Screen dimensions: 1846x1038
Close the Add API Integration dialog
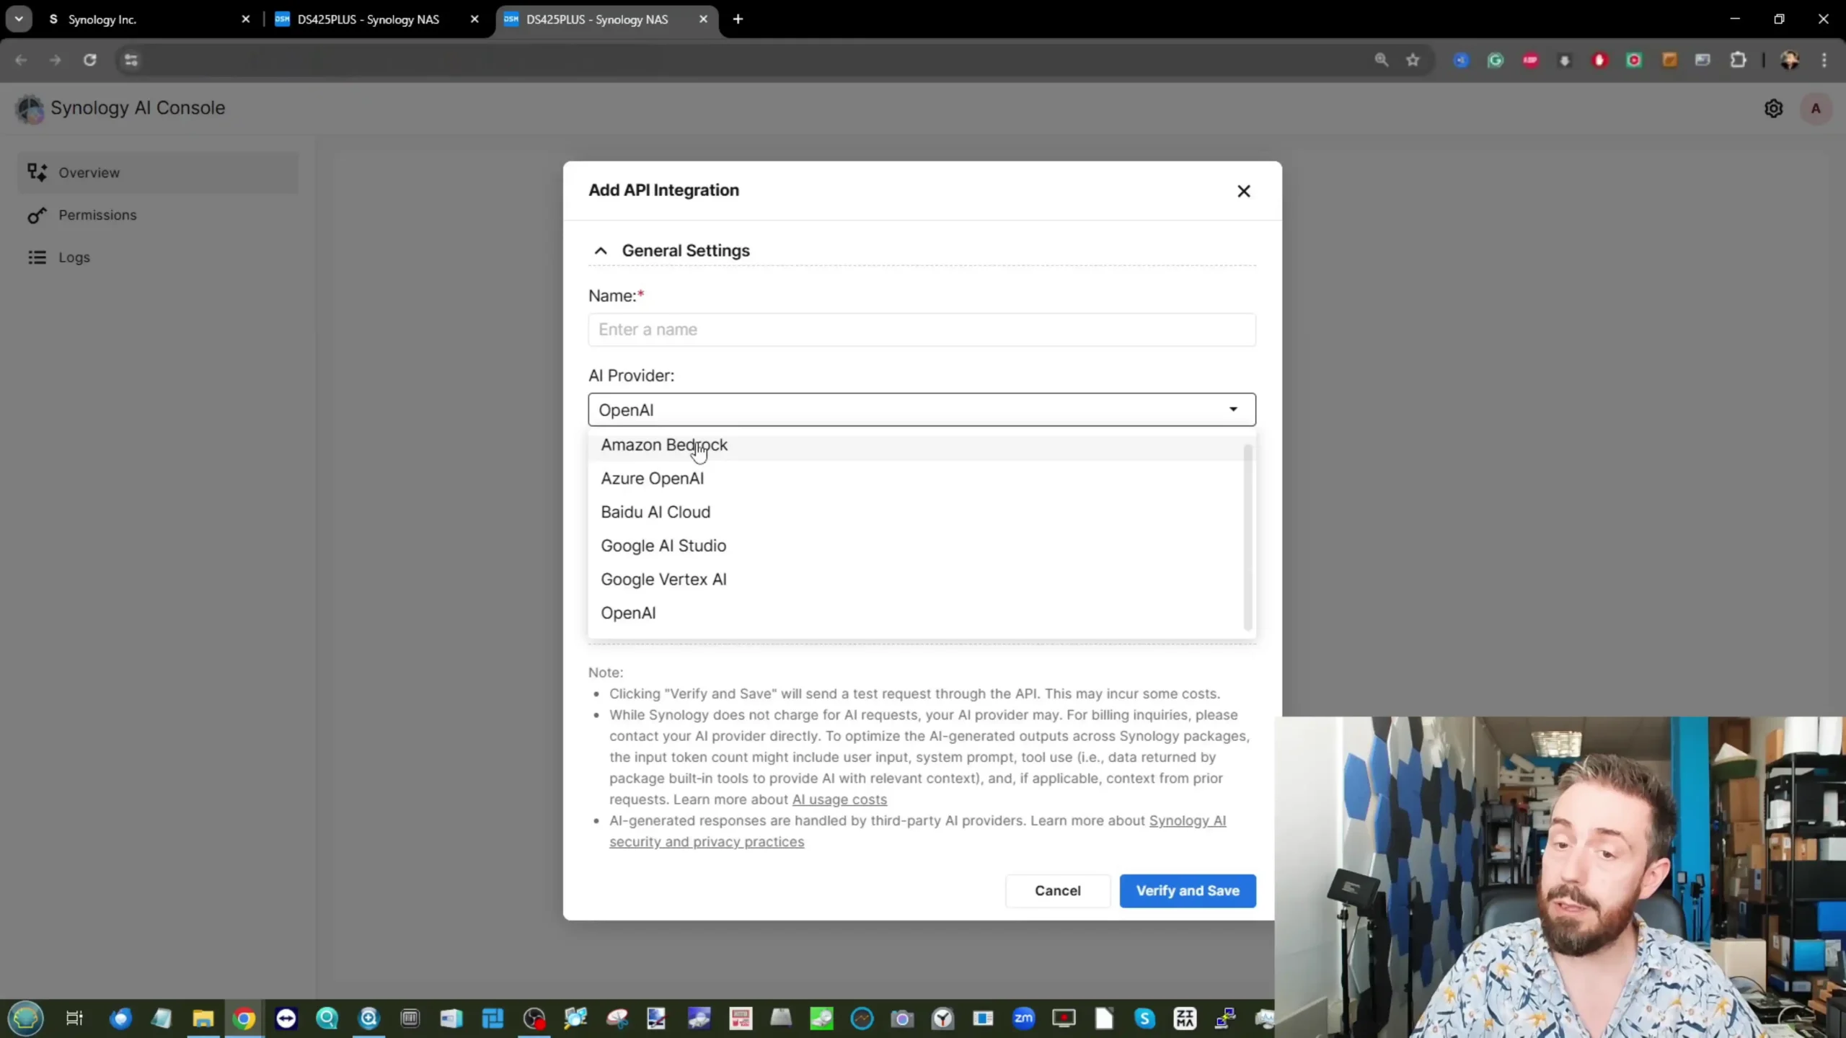(x=1243, y=191)
